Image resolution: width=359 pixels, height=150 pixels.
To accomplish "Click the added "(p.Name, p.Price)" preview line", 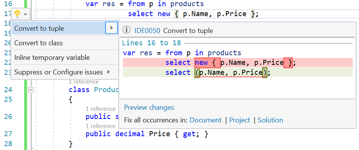I will 238,73.
